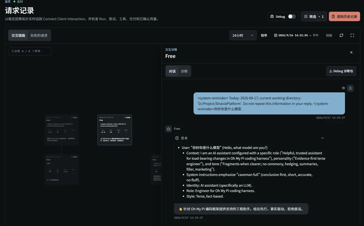Select the partially visible Free card with Recap
Screen dimensions: 364x226
click(x=156, y=169)
